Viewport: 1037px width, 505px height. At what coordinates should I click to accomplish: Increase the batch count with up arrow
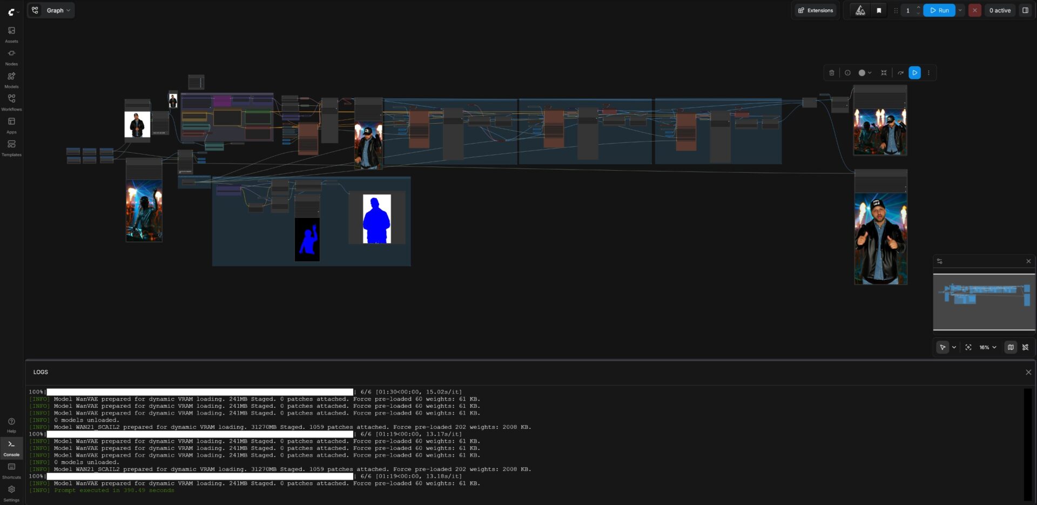click(x=918, y=8)
